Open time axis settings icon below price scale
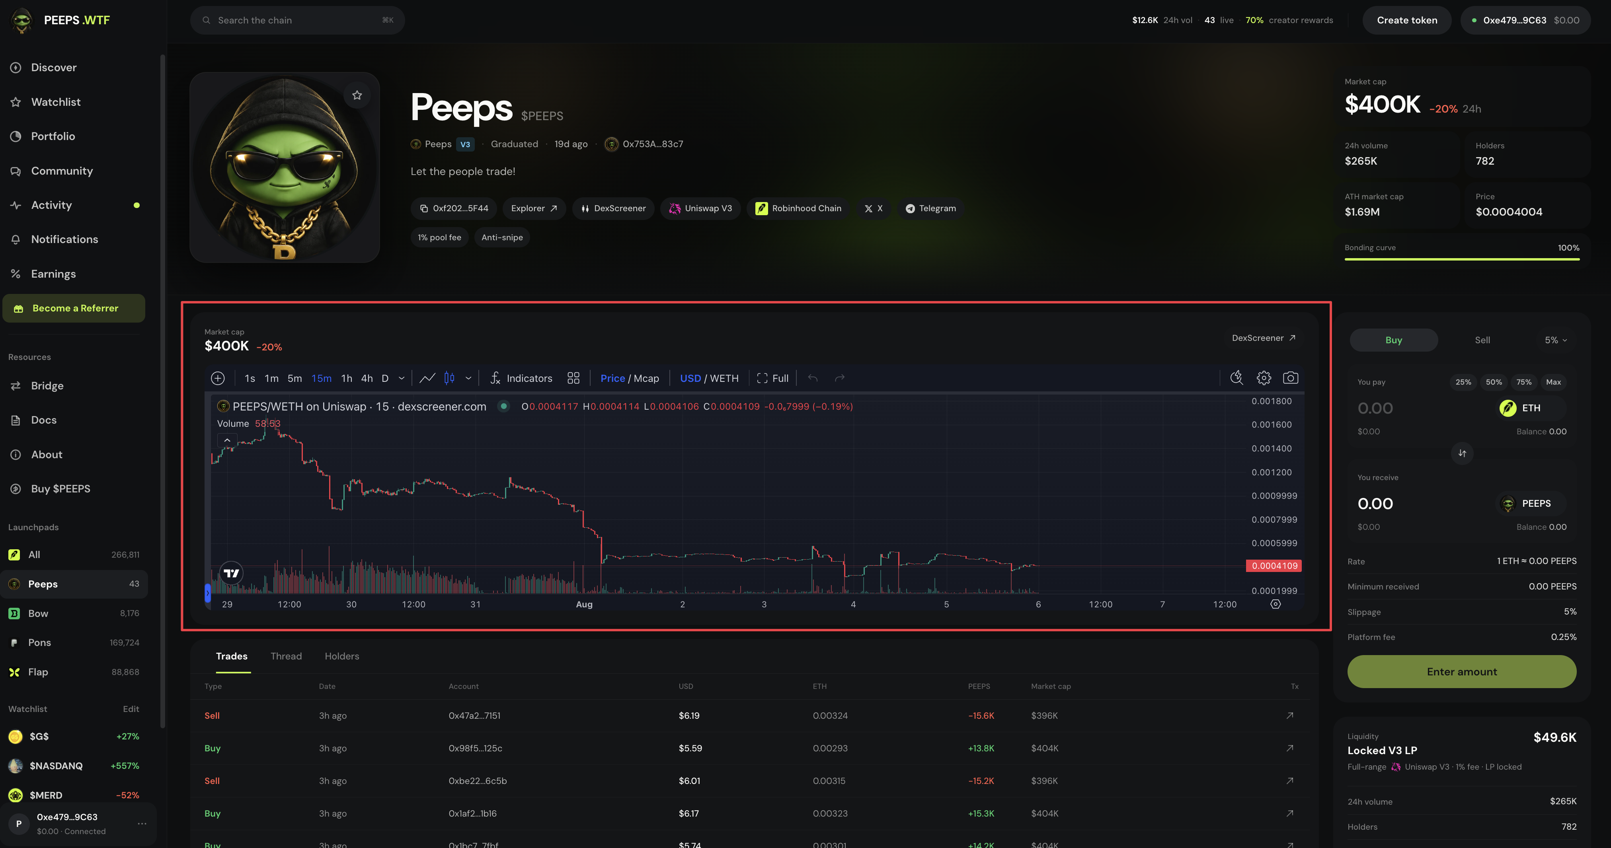 point(1276,604)
